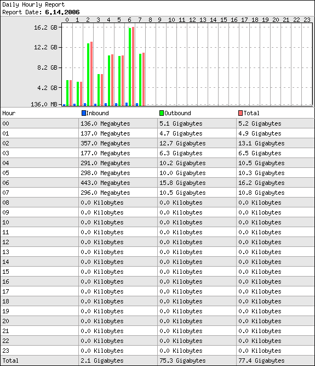Select the hour 2 green outbound bar
Image resolution: width=315 pixels, height=366 pixels.
[x=88, y=75]
